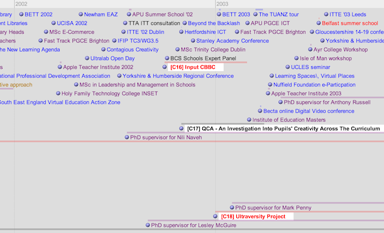Select the dot icon for MSc Trinity College Dublin
This screenshot has height=233, width=384.
coord(178,50)
